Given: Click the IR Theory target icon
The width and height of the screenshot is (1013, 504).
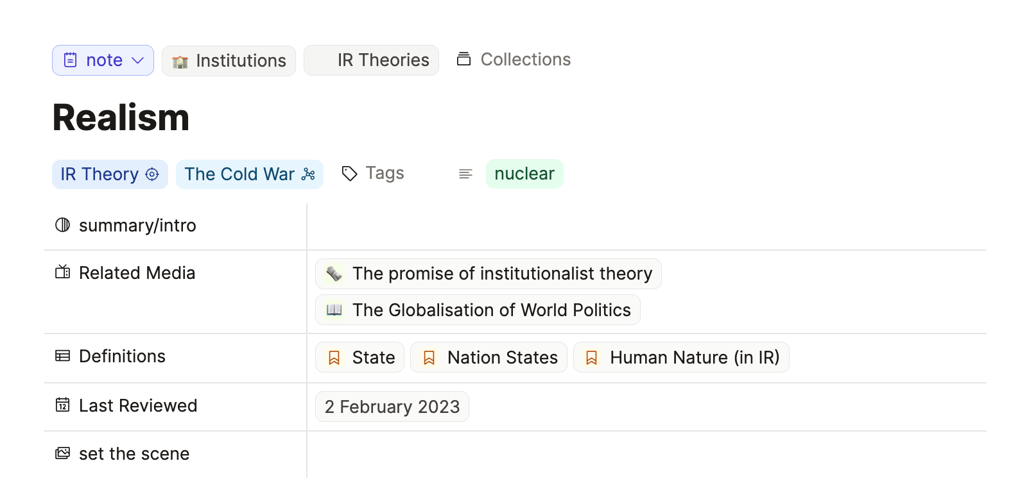Looking at the screenshot, I should pyautogui.click(x=152, y=174).
